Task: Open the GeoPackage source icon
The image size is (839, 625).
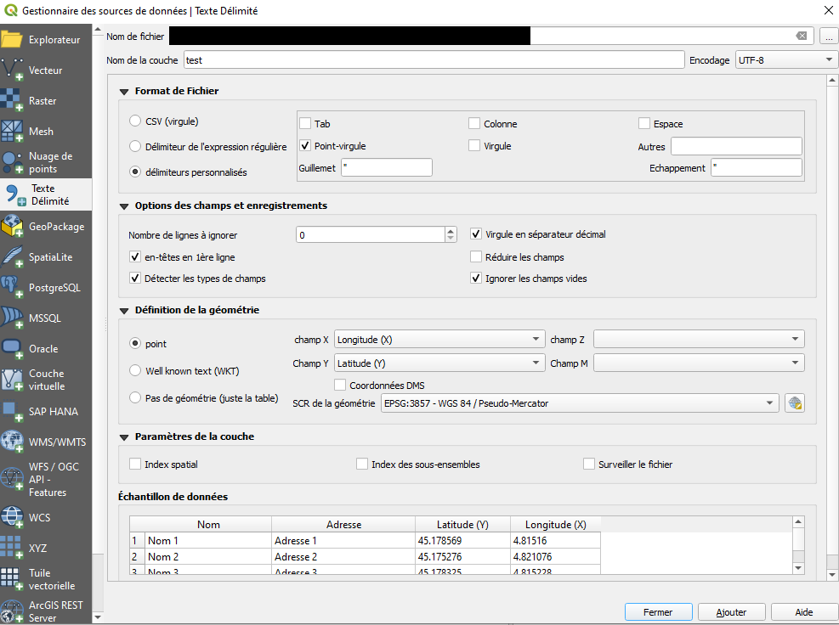Action: click(13, 227)
